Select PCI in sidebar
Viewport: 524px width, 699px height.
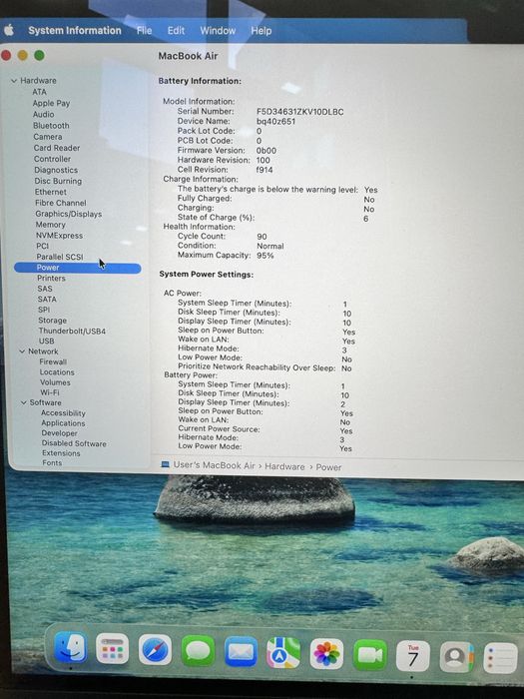(42, 246)
